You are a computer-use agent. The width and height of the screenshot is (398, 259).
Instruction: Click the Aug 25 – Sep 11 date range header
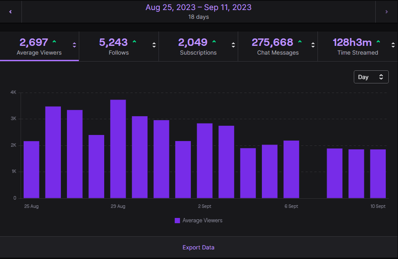pyautogui.click(x=198, y=7)
